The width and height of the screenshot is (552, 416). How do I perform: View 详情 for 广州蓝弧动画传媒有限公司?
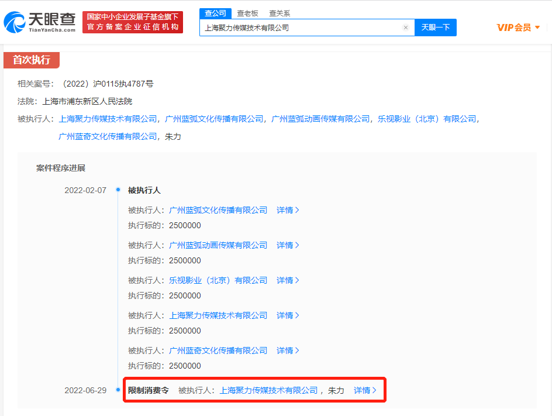pos(288,245)
